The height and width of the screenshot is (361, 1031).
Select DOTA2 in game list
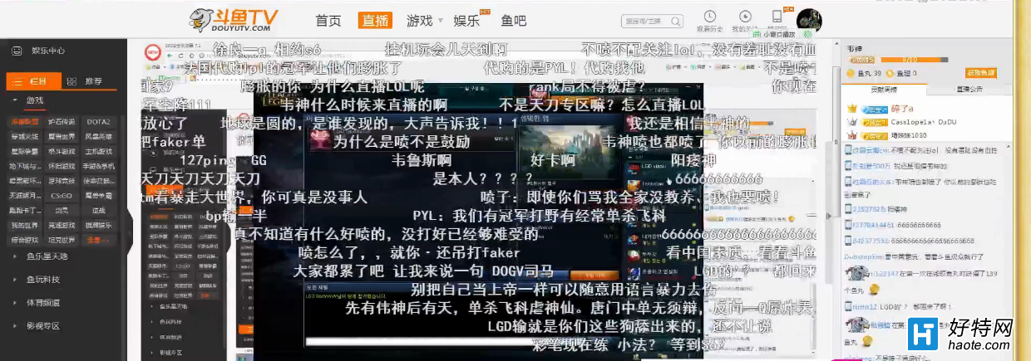coord(98,121)
